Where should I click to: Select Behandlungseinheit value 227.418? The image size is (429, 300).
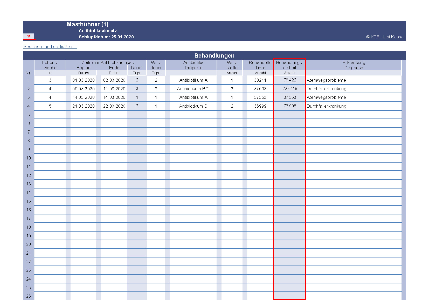[x=290, y=89]
